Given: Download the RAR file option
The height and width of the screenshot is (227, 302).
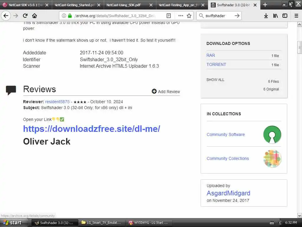Looking at the screenshot, I should pos(211,55).
